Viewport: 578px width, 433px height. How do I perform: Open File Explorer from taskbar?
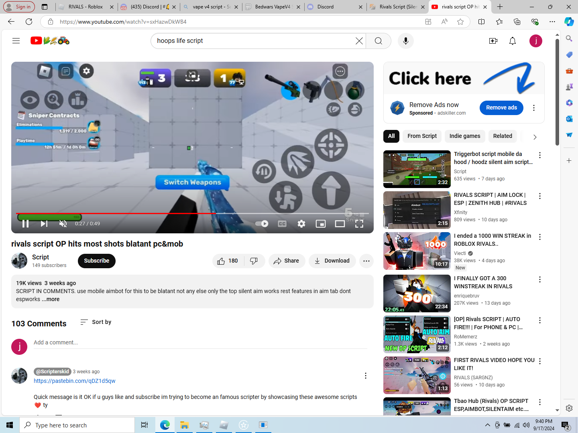(x=184, y=425)
